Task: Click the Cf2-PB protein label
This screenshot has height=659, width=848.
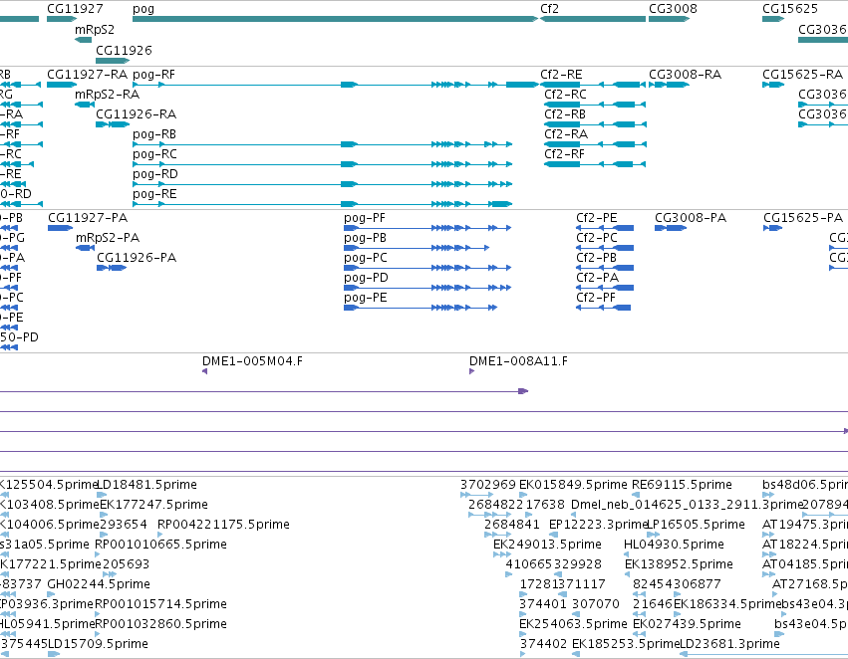Action: (x=596, y=258)
